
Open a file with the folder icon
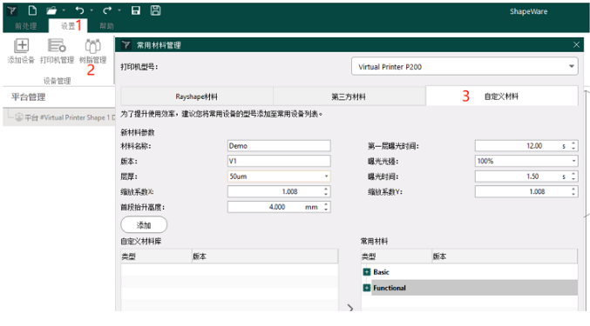(x=51, y=10)
